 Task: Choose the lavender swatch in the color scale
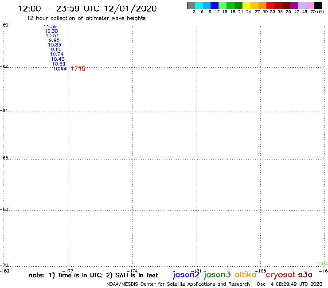[302, 5]
